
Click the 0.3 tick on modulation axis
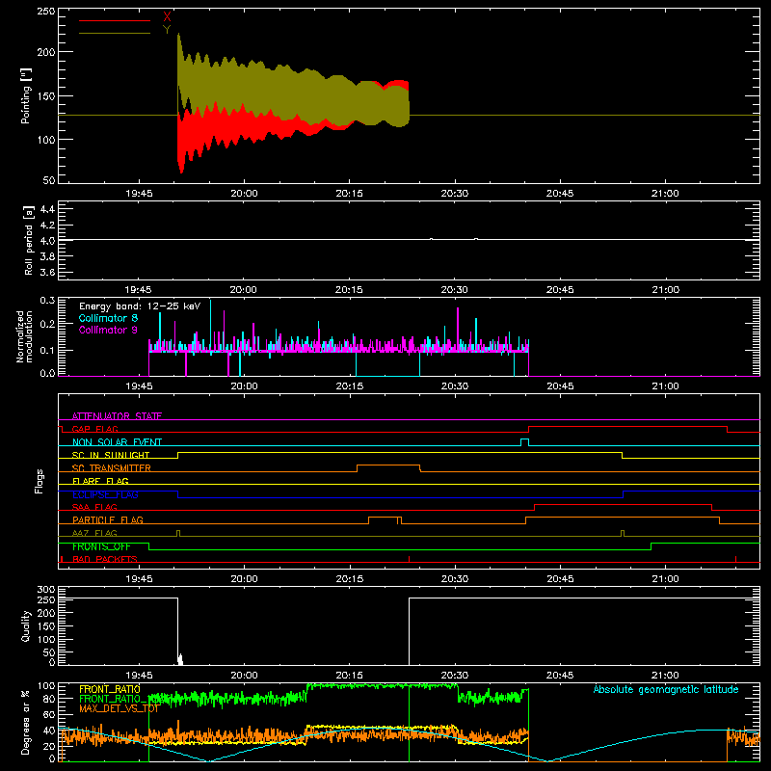point(47,300)
